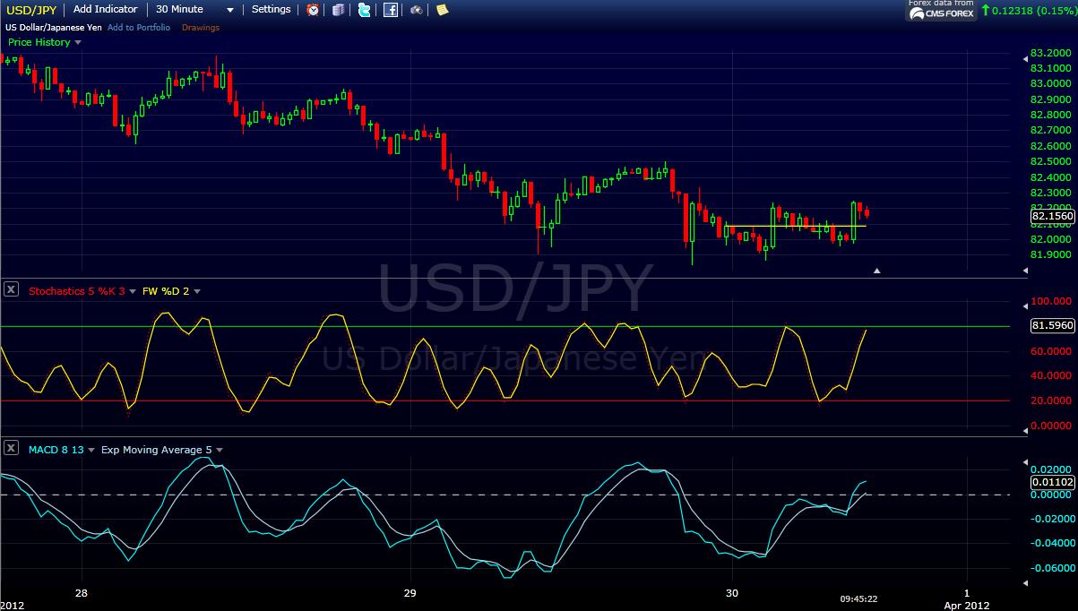Click the camera snapshot icon

coord(417,10)
